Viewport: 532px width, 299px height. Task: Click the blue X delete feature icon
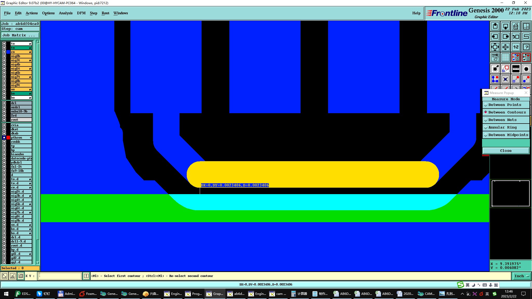505,79
